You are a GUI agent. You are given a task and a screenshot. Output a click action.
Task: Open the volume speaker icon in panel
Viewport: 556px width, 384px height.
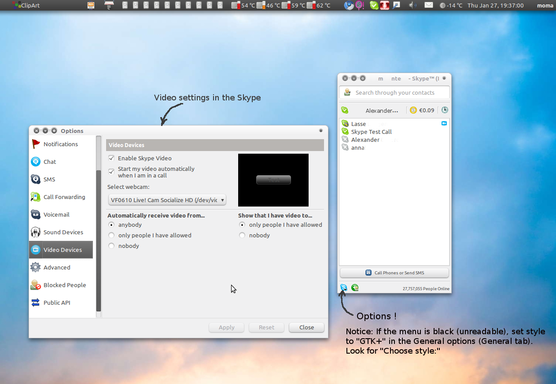point(412,5)
